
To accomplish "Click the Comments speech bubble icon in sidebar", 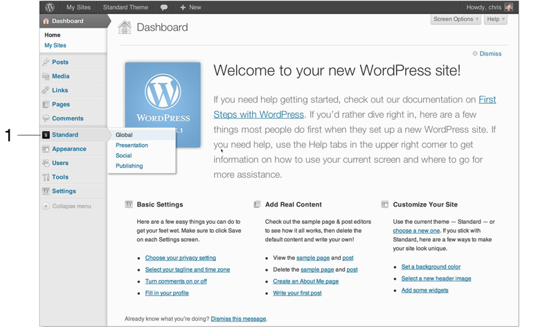I will coord(46,118).
